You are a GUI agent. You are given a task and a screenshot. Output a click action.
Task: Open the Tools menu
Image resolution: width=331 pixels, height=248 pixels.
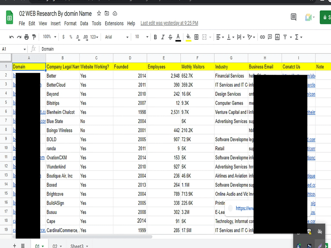(96, 23)
